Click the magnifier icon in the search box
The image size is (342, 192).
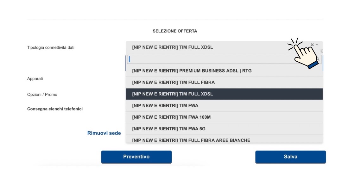(x=318, y=59)
